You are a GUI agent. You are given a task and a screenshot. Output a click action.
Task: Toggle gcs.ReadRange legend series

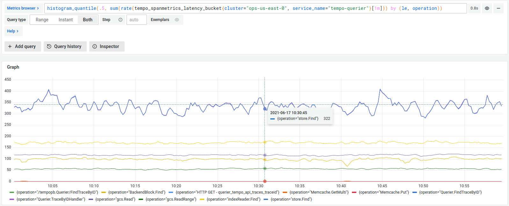coord(171,199)
